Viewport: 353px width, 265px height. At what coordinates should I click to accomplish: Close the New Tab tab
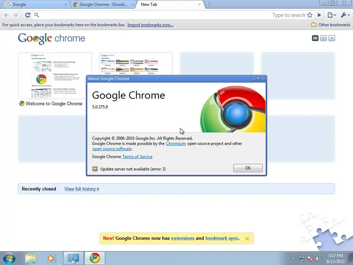click(200, 4)
